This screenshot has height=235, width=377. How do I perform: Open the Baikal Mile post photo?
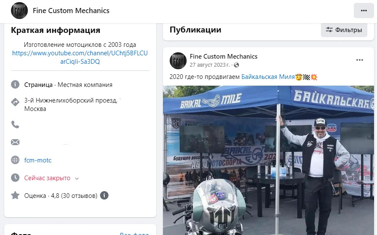[269, 160]
